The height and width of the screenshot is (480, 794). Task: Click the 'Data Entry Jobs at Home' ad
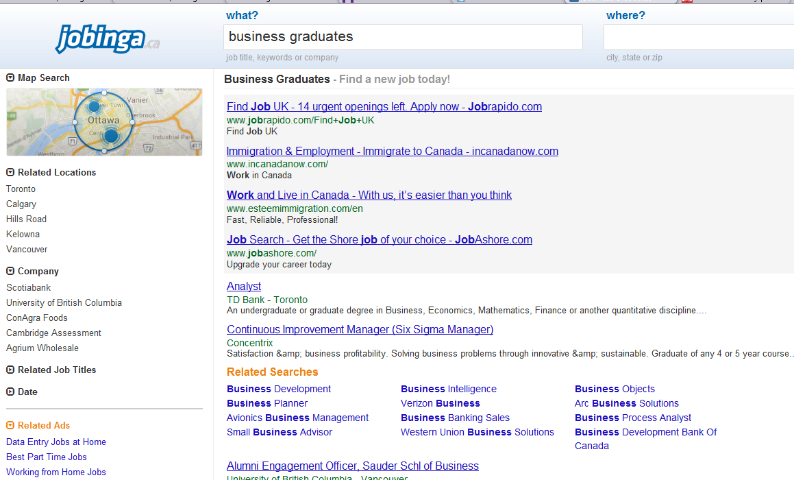click(55, 442)
